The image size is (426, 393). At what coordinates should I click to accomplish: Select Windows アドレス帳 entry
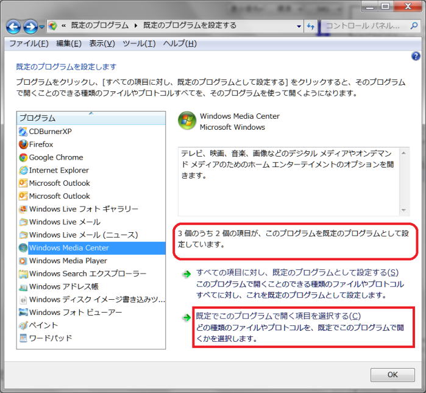(x=91, y=286)
